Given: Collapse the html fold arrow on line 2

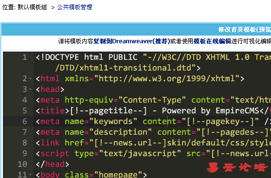Looking at the screenshot, I should coord(31,79).
